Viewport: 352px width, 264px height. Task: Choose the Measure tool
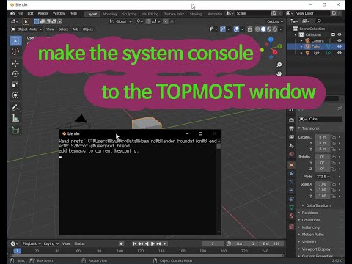(15, 118)
